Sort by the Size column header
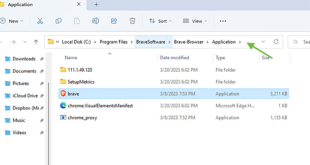The width and height of the screenshot is (310, 165). tap(266, 58)
